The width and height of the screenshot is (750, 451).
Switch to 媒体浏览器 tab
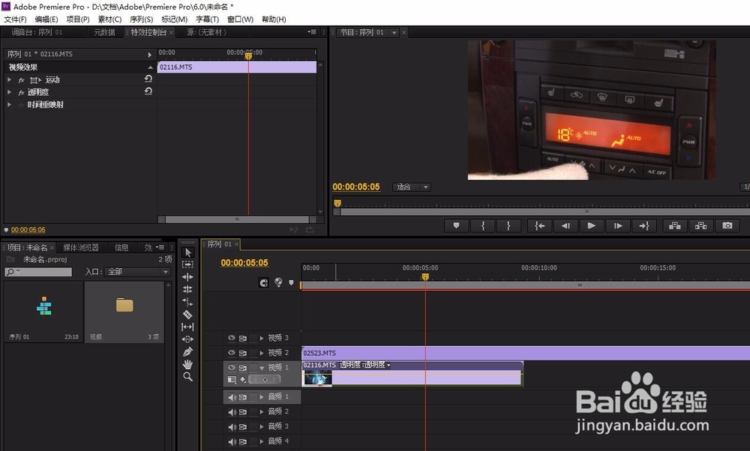click(81, 247)
